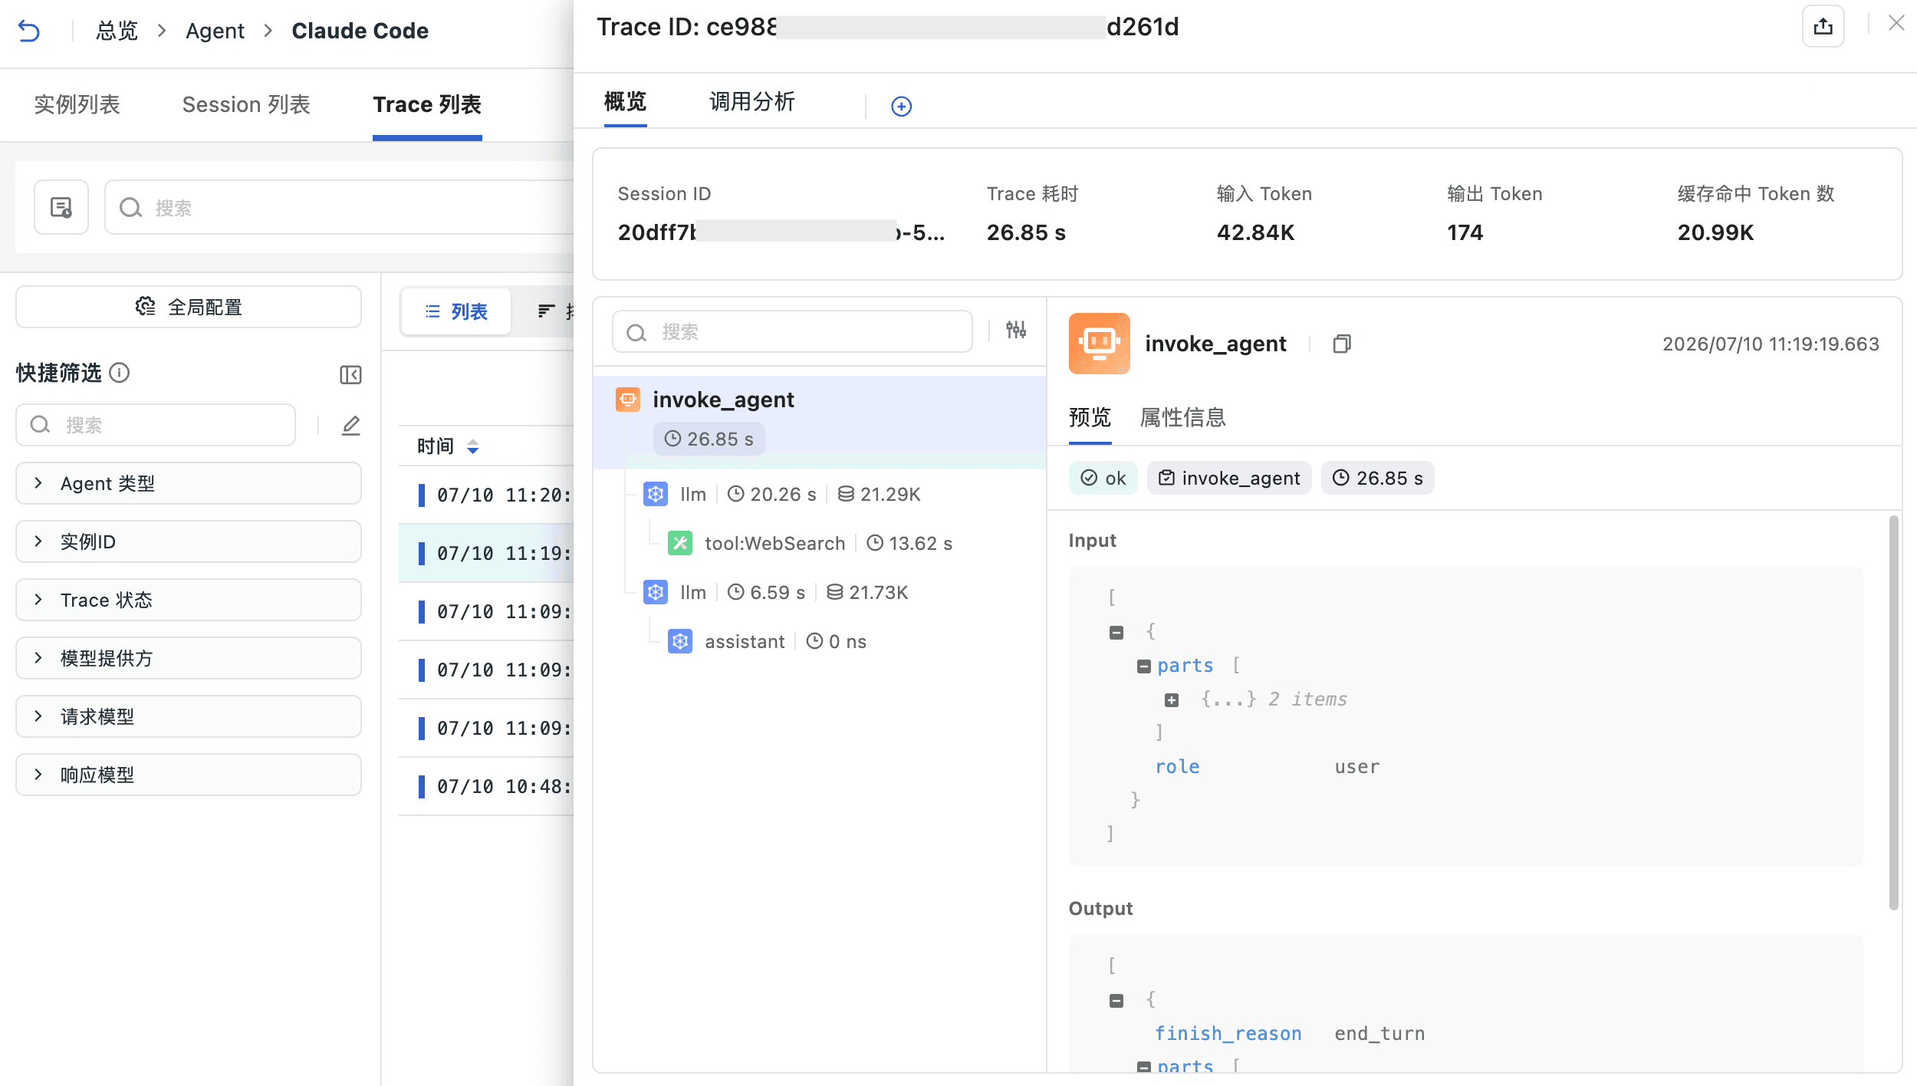
Task: Click the quick filter search field
Action: pyautogui.click(x=156, y=425)
